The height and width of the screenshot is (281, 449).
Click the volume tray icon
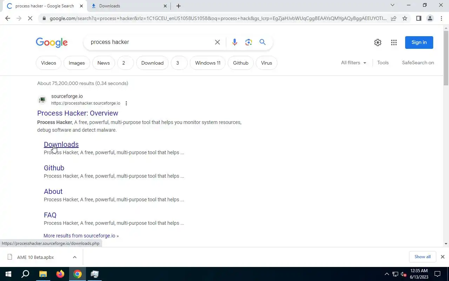tap(403, 274)
